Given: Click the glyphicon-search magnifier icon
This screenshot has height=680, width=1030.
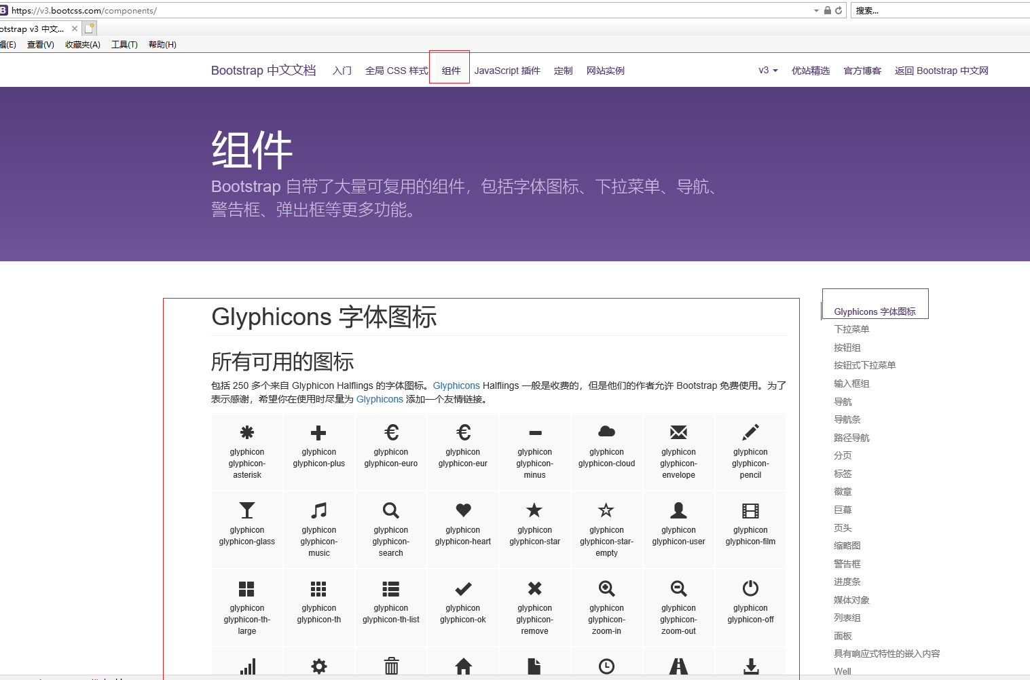Looking at the screenshot, I should pyautogui.click(x=391, y=510).
